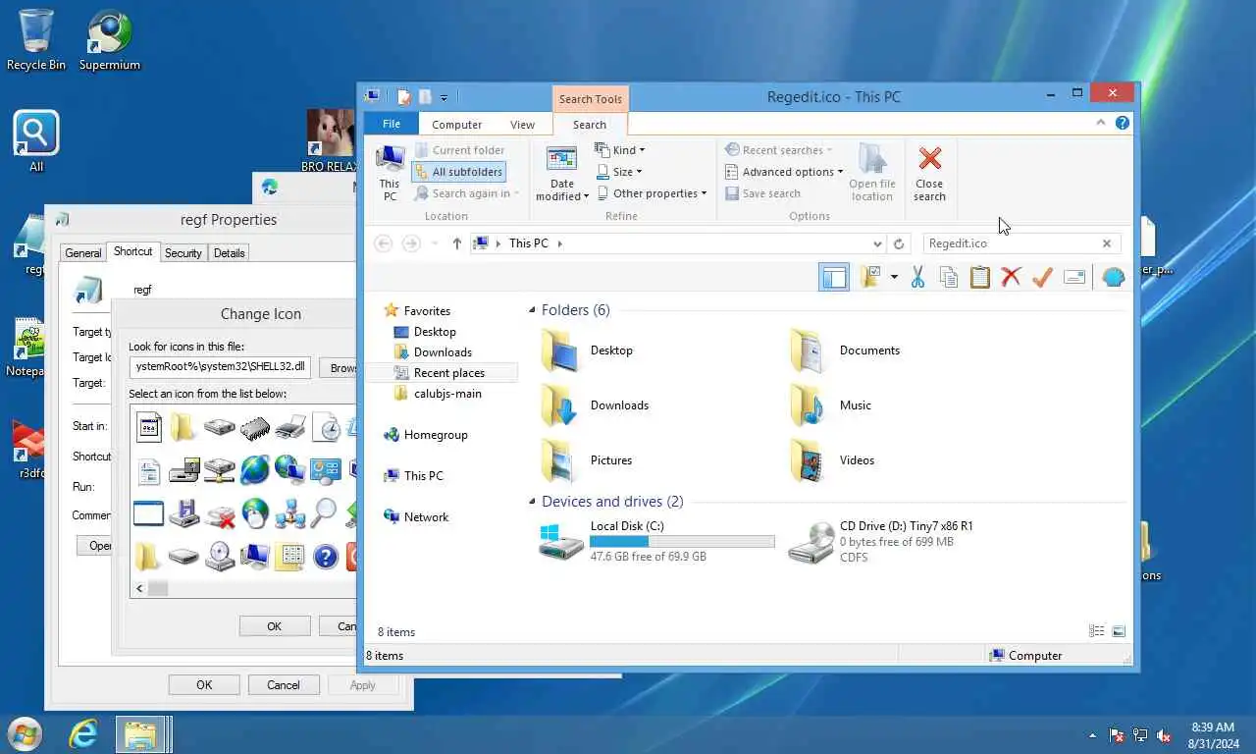This screenshot has width=1256, height=754.
Task: Toggle All subfolders search scope
Action: pyautogui.click(x=459, y=172)
